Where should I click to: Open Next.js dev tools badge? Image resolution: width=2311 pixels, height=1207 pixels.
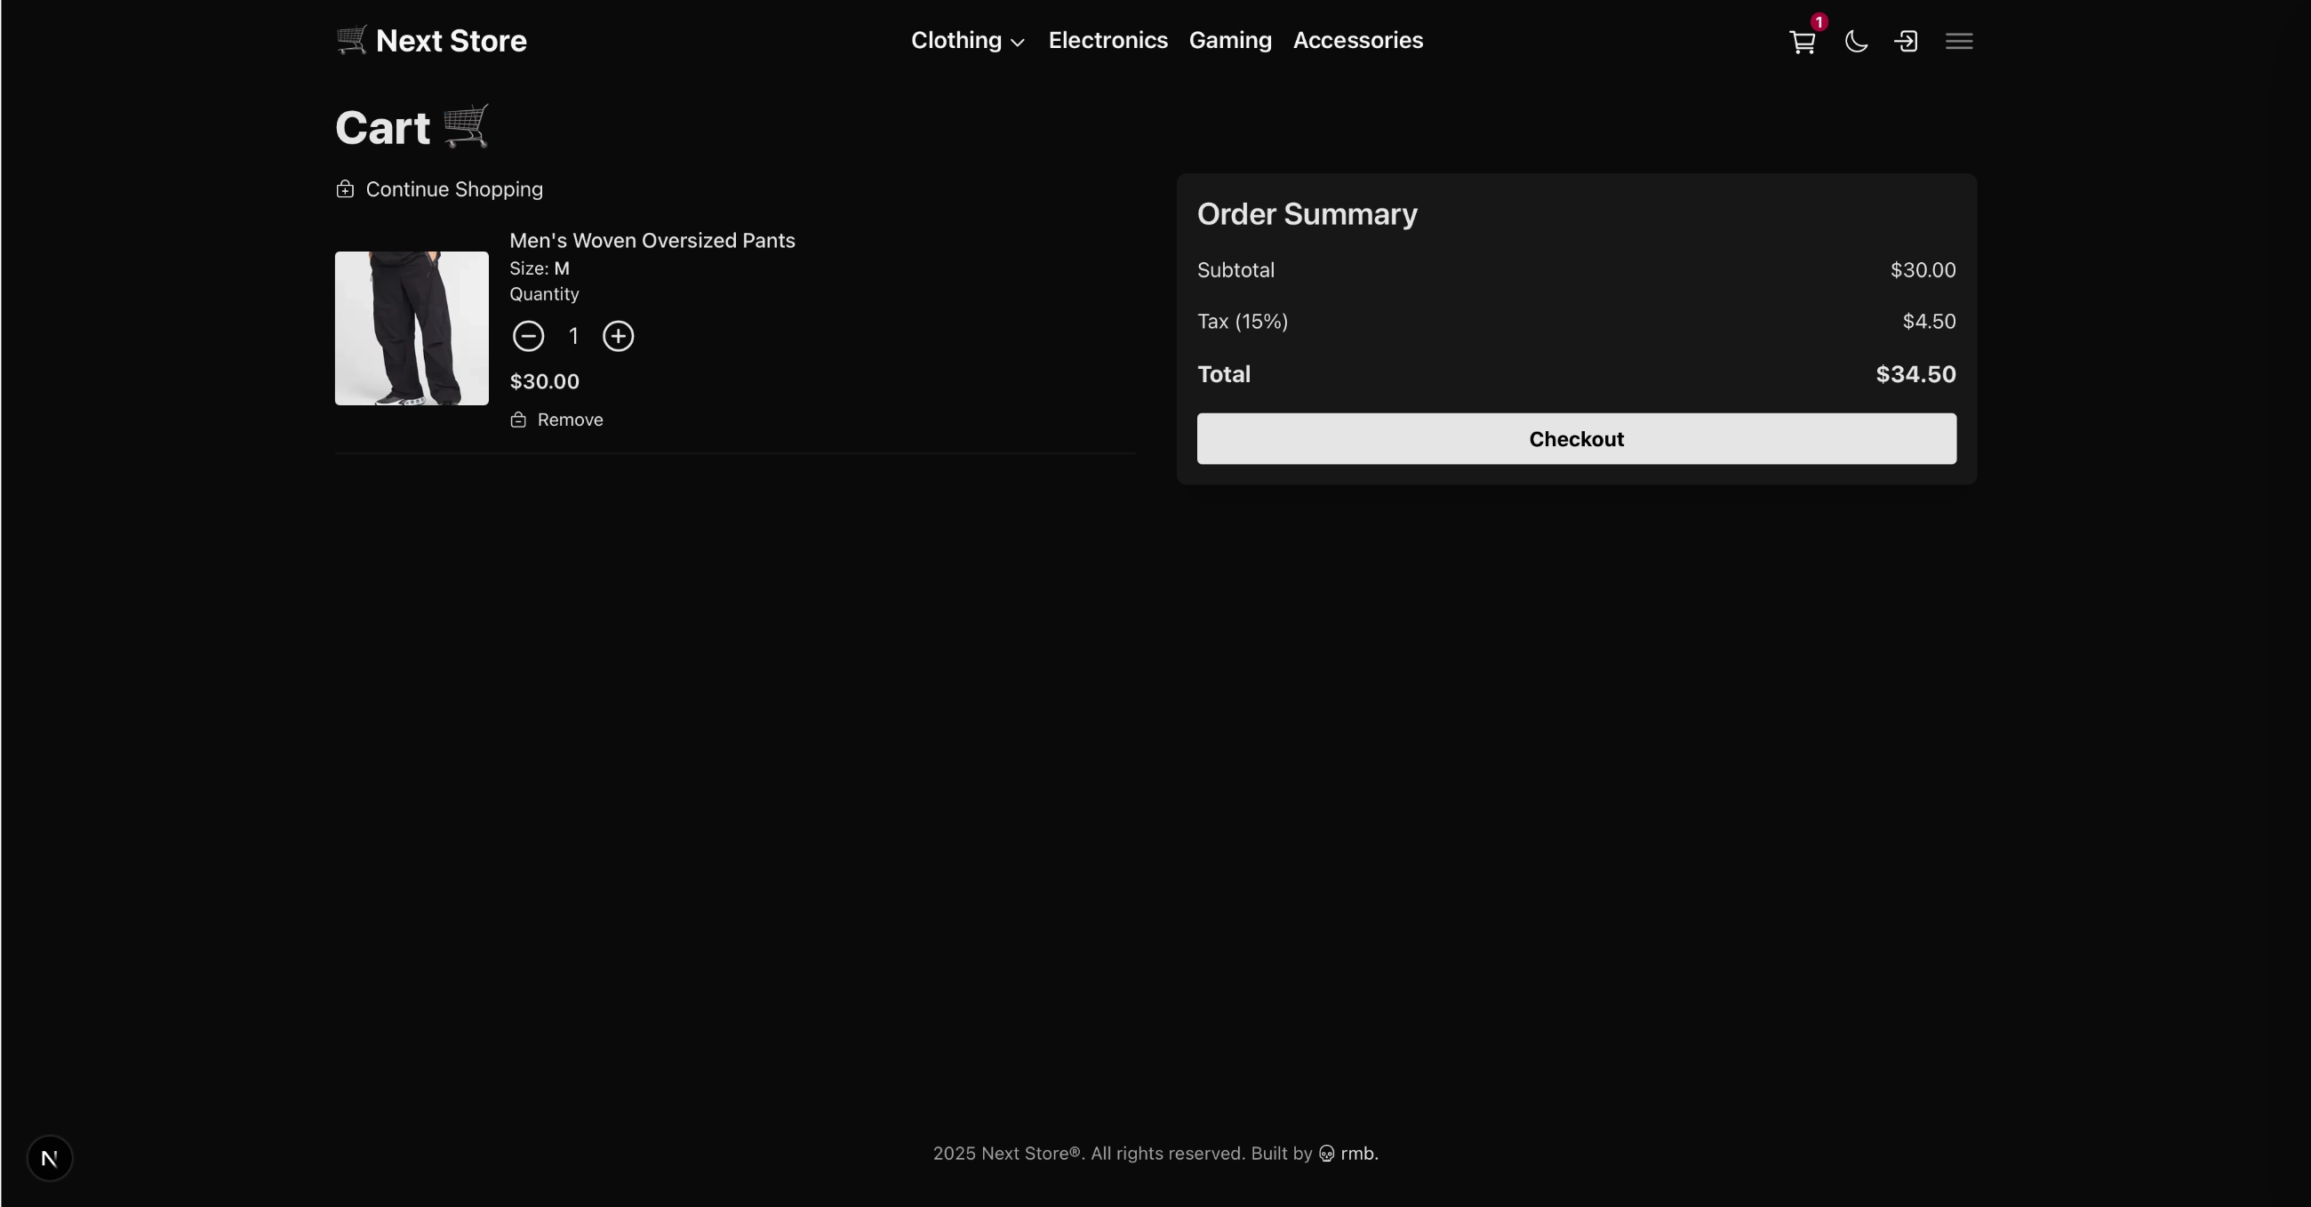[x=50, y=1158]
